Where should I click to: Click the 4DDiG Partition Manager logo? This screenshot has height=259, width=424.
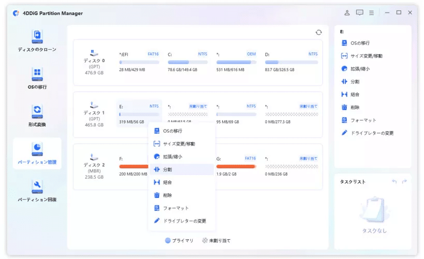16,13
